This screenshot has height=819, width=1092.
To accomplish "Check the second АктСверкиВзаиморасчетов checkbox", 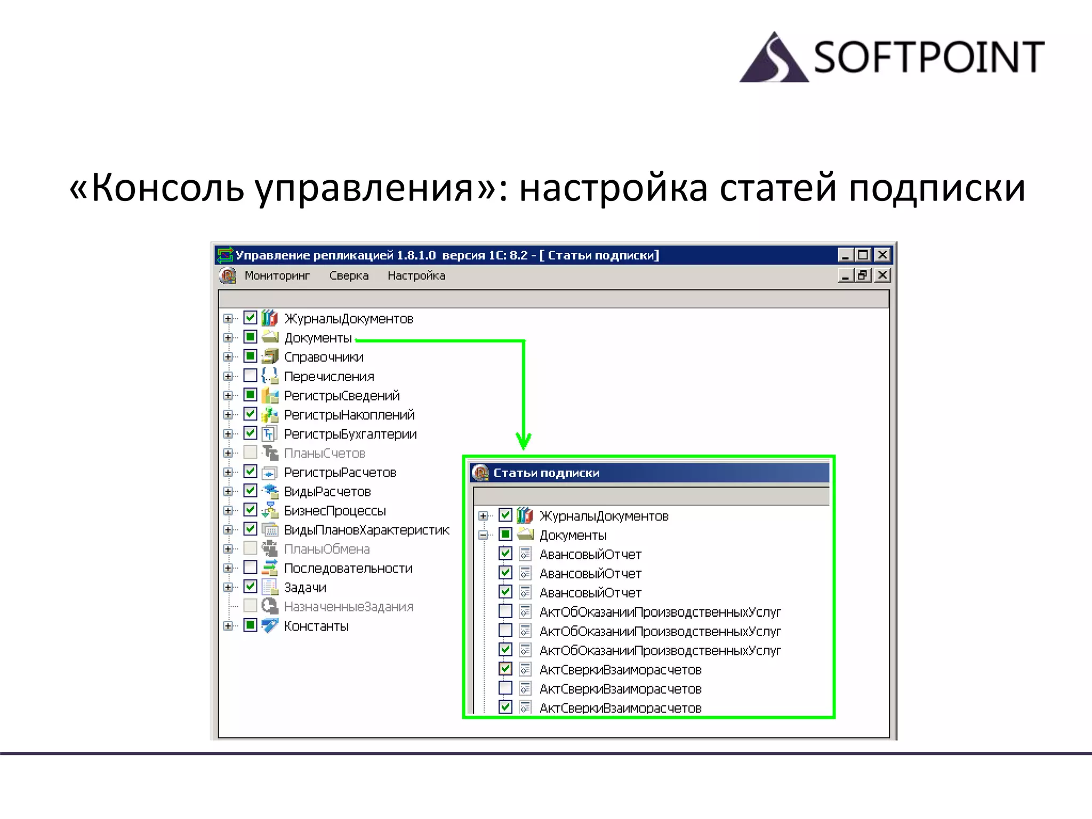I will pos(505,688).
